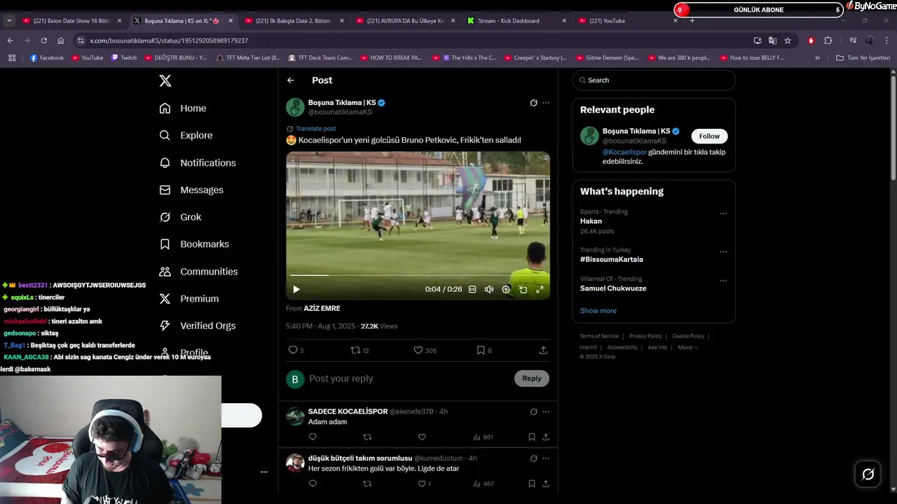Click the Reply button
The height and width of the screenshot is (504, 897).
tap(532, 379)
